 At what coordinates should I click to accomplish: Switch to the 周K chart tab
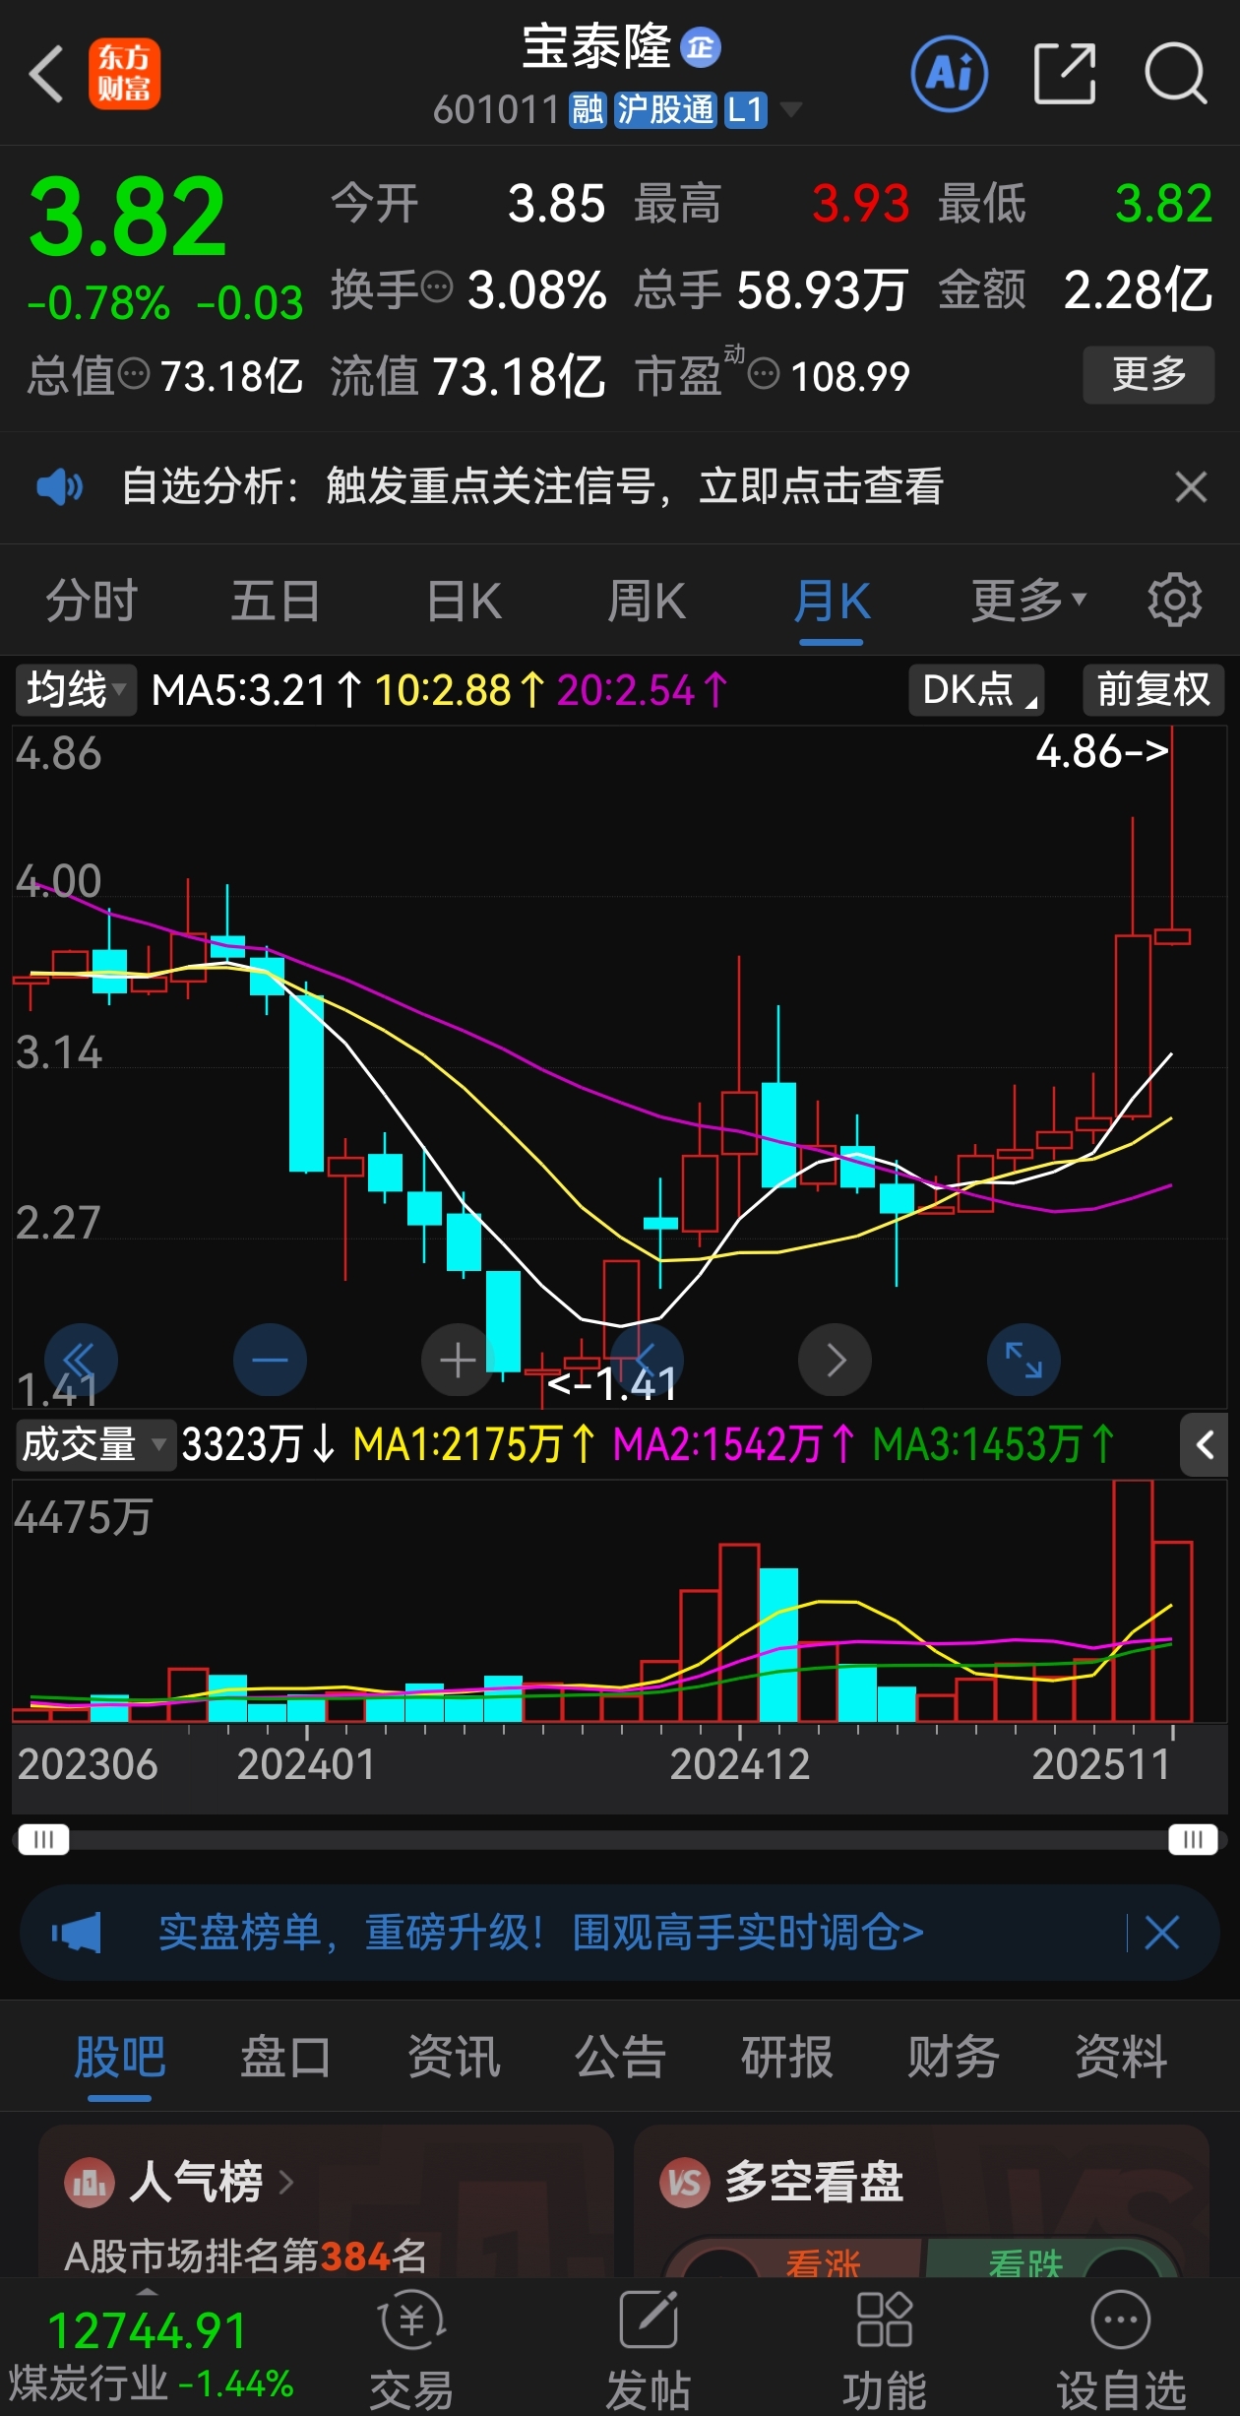coord(647,601)
